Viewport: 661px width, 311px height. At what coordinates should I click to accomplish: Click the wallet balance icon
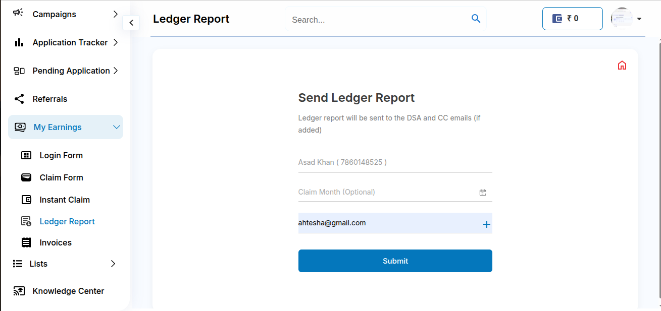click(x=557, y=19)
